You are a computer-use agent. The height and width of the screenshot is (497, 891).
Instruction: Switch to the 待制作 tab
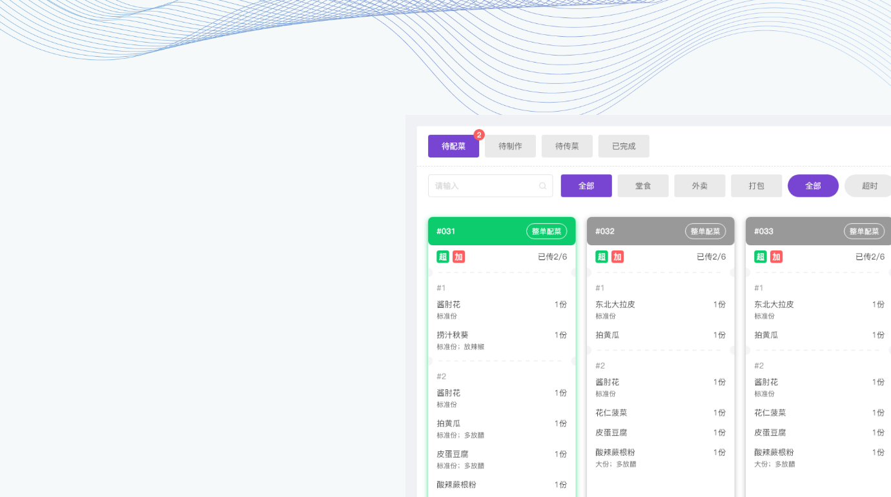(x=510, y=147)
